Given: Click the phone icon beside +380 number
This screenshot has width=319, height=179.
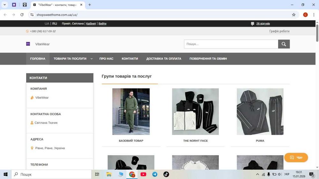Looking at the screenshot, I should pyautogui.click(x=27, y=31).
